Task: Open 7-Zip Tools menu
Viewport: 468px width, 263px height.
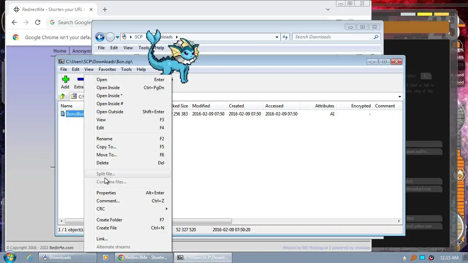Action: tap(126, 69)
